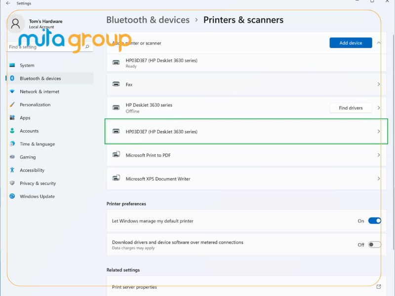
Task: Click the Find a setting search field
Action: click(x=49, y=46)
